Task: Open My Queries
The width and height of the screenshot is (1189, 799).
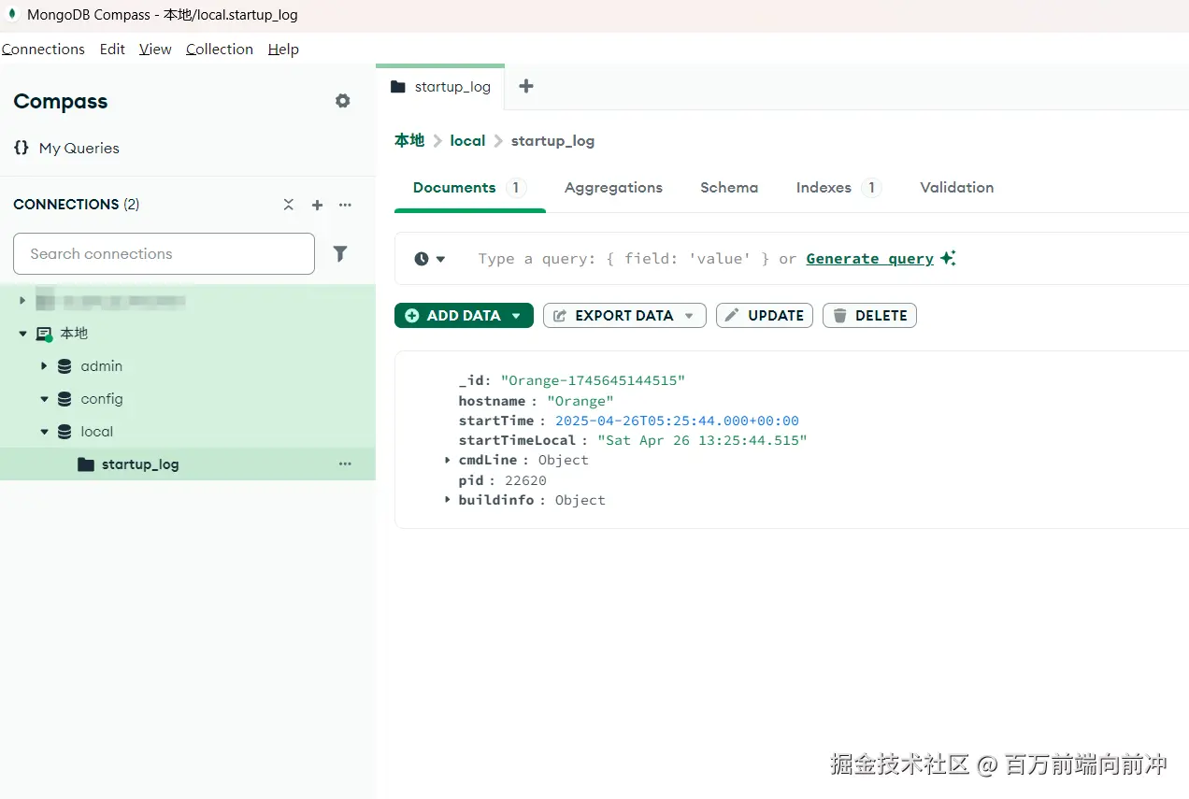Action: [x=79, y=148]
